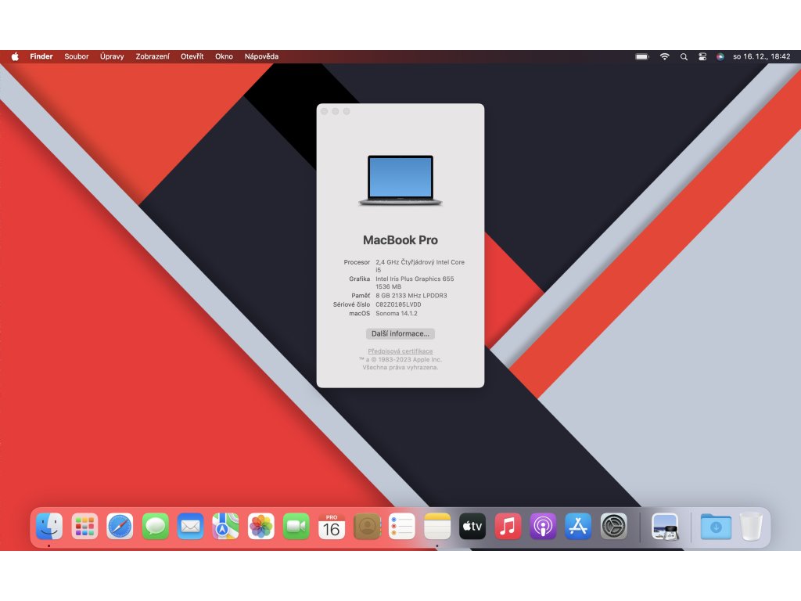
Task: Open Předpisová certifikace link
Action: pos(400,351)
